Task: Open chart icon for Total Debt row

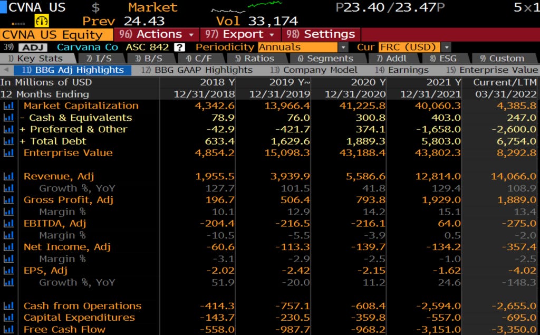Action: click(8, 141)
